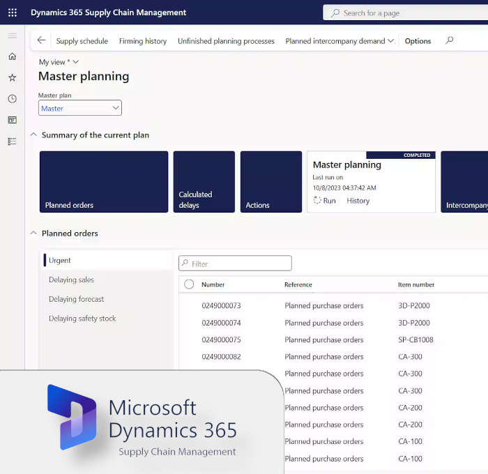Click the last run date 10/8/2023 04:37:42 AM
The image size is (488, 474).
(x=344, y=188)
